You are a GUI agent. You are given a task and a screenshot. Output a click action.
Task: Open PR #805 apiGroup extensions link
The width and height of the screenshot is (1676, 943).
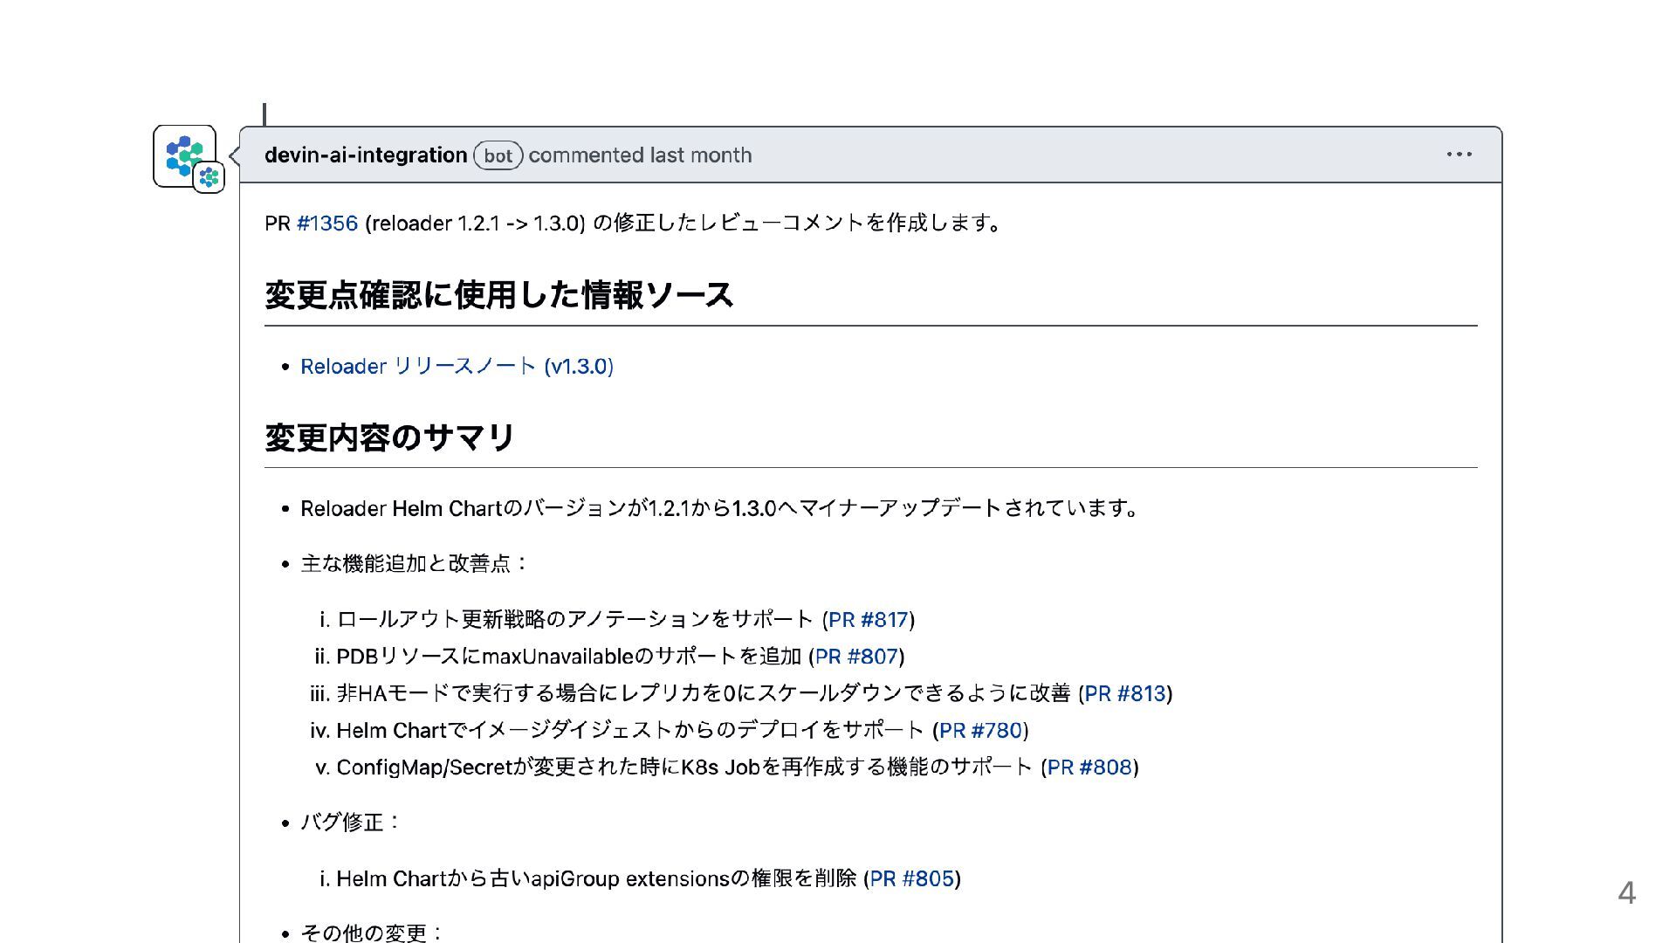pyautogui.click(x=910, y=879)
